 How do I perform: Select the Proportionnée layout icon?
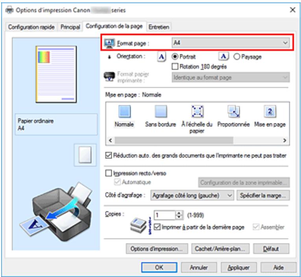tap(233, 111)
